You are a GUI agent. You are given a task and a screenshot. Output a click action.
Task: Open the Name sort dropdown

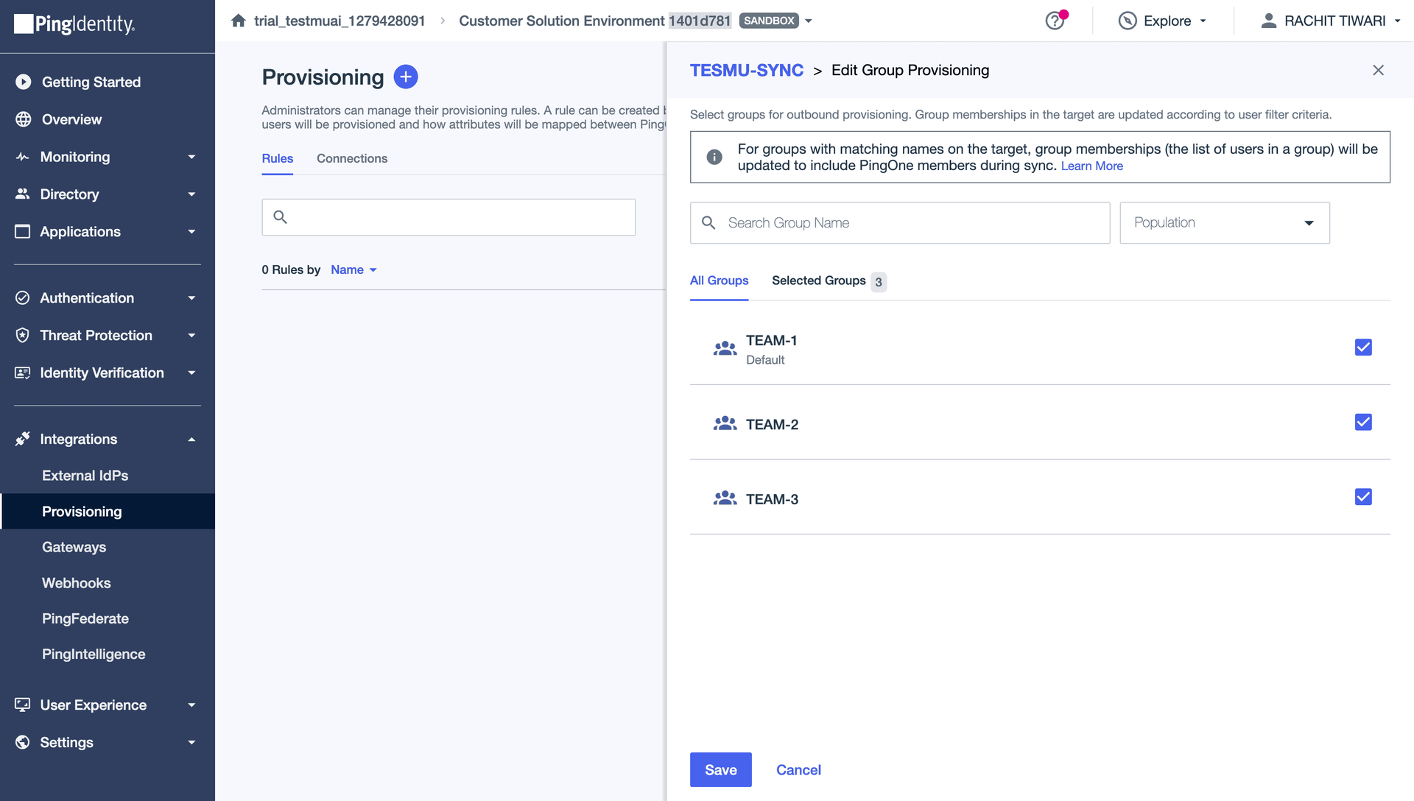coord(353,270)
